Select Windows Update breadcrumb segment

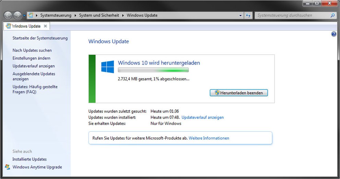142,15
